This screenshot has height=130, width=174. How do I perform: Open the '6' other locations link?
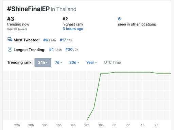[x=119, y=19]
